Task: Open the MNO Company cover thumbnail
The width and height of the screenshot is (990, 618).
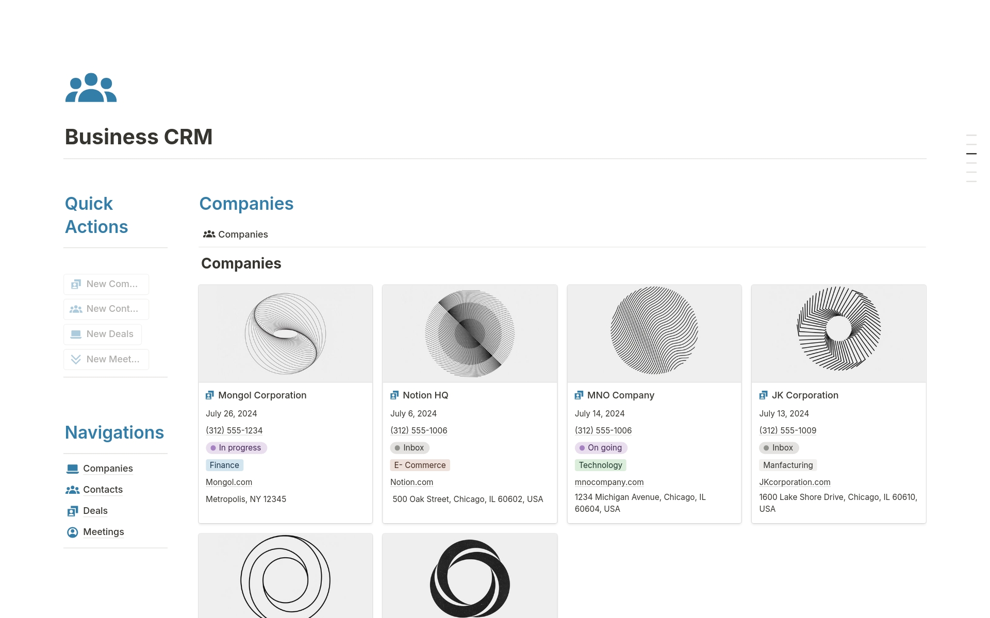Action: (x=654, y=333)
